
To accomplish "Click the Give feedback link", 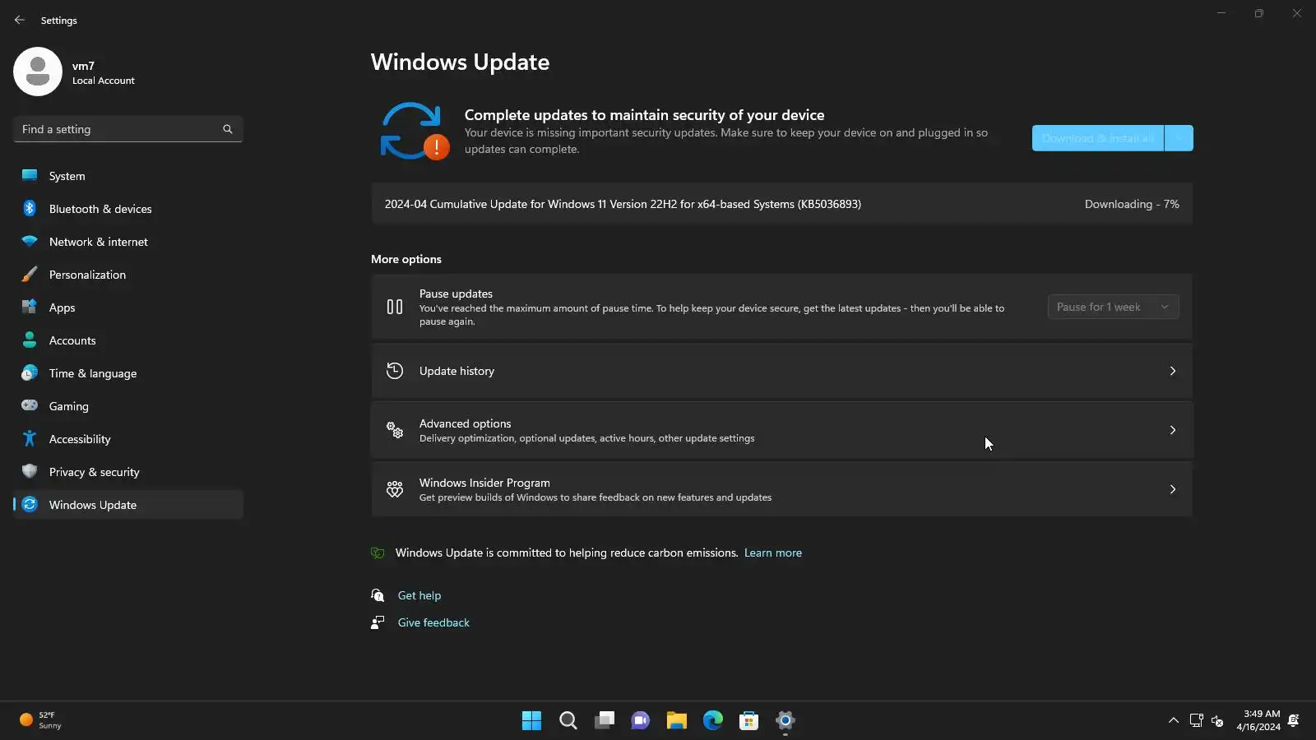I will [433, 622].
